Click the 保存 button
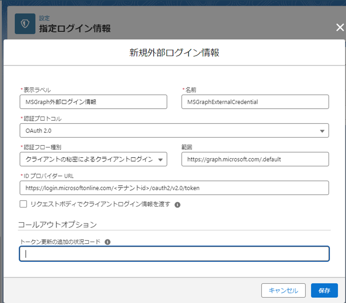Screen dimensions: 346x303 (x=325, y=290)
